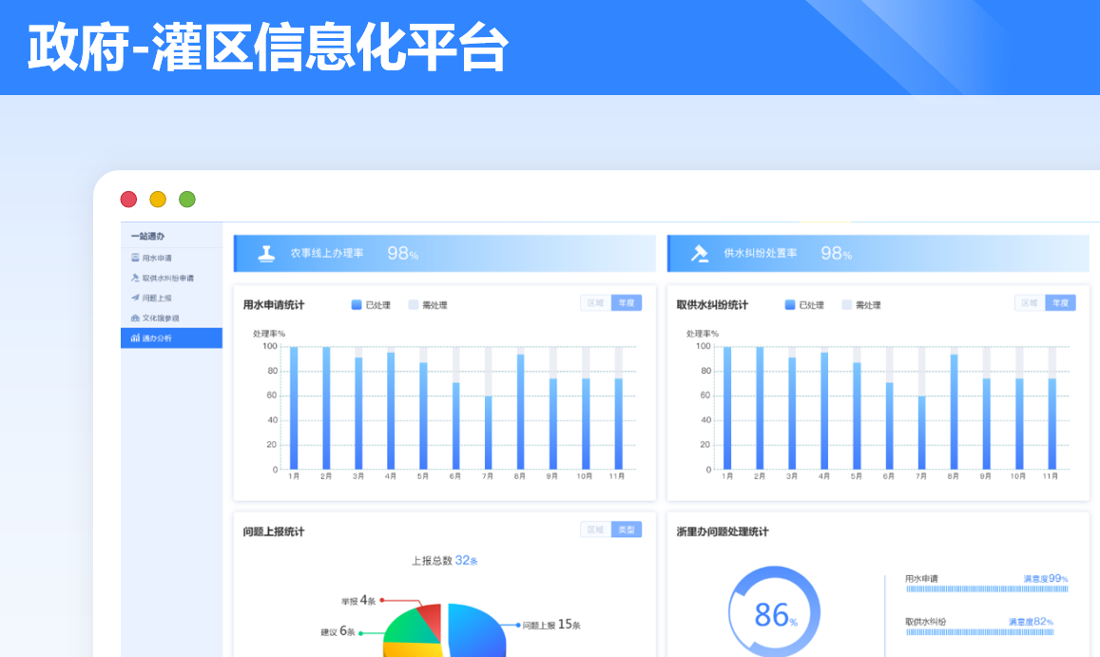Click the stamp icon in 农事线上办理率 banner
Image resolution: width=1100 pixels, height=657 pixels.
click(x=266, y=254)
